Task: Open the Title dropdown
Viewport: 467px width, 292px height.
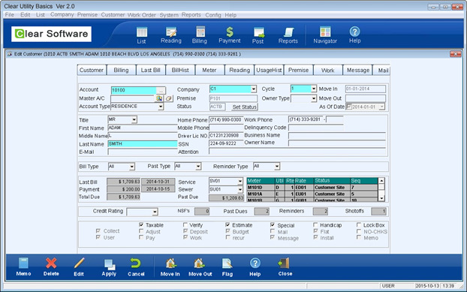Action: coord(134,119)
